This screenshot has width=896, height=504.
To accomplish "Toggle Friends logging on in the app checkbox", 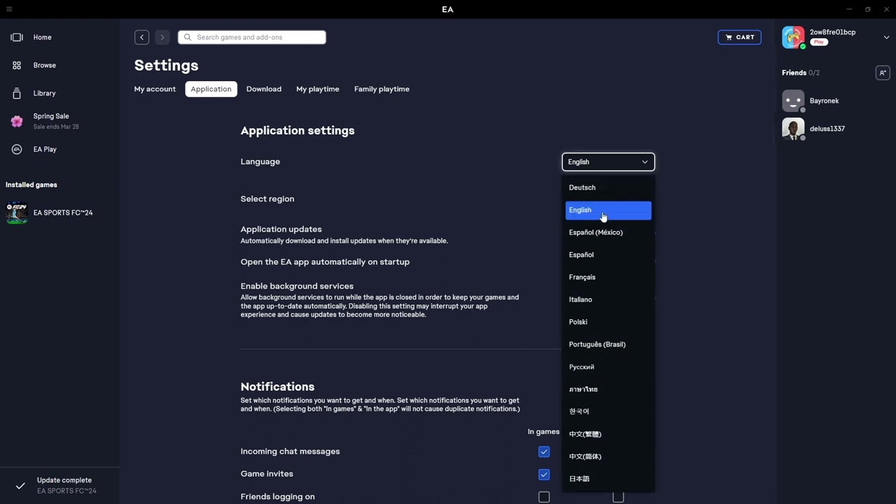I will tap(618, 497).
